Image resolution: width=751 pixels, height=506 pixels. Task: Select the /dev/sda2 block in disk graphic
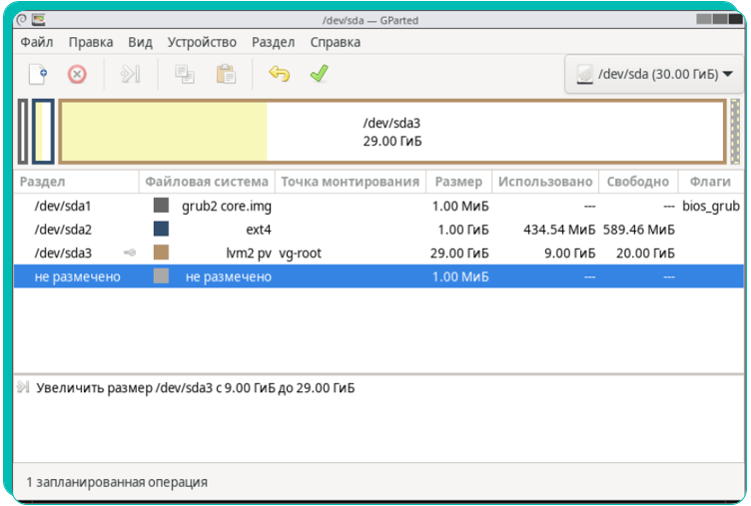click(x=43, y=132)
